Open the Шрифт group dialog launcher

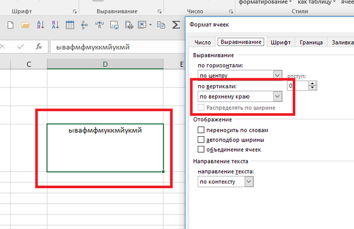click(x=75, y=11)
